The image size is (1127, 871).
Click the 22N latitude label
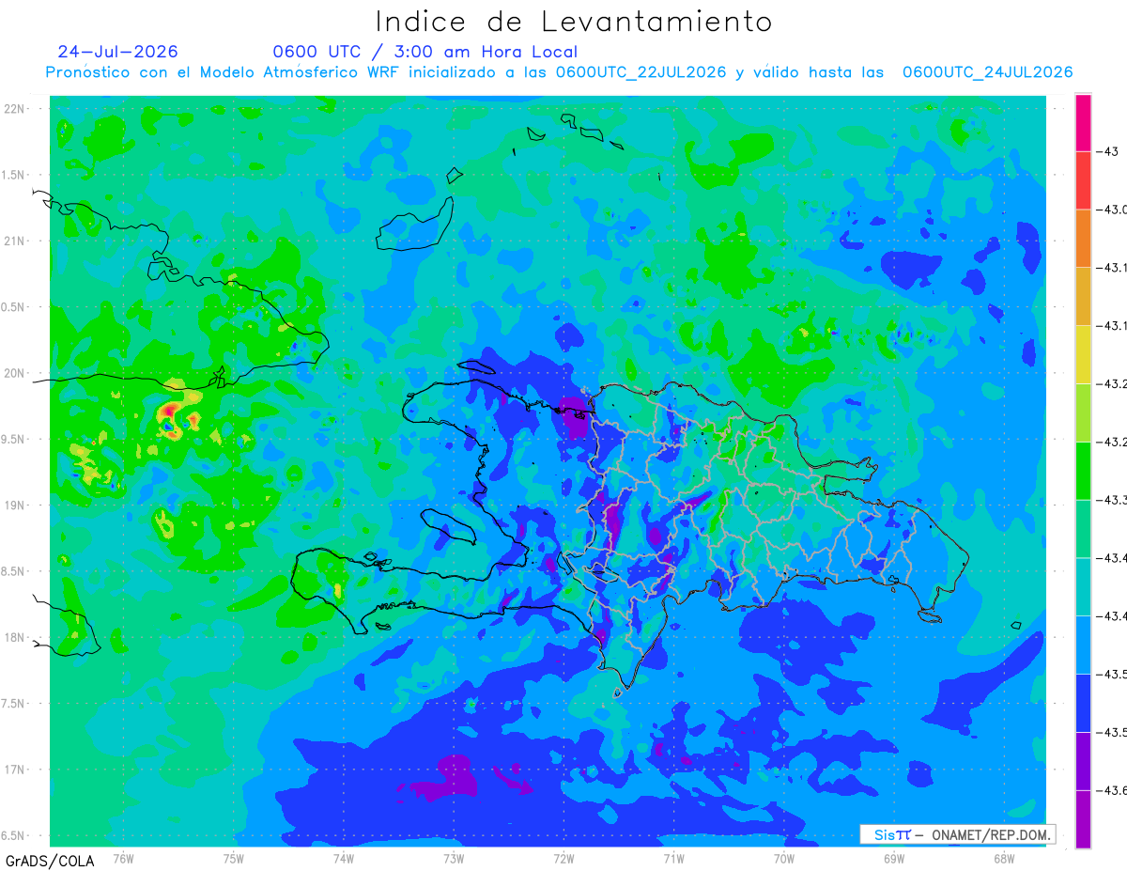click(15, 109)
